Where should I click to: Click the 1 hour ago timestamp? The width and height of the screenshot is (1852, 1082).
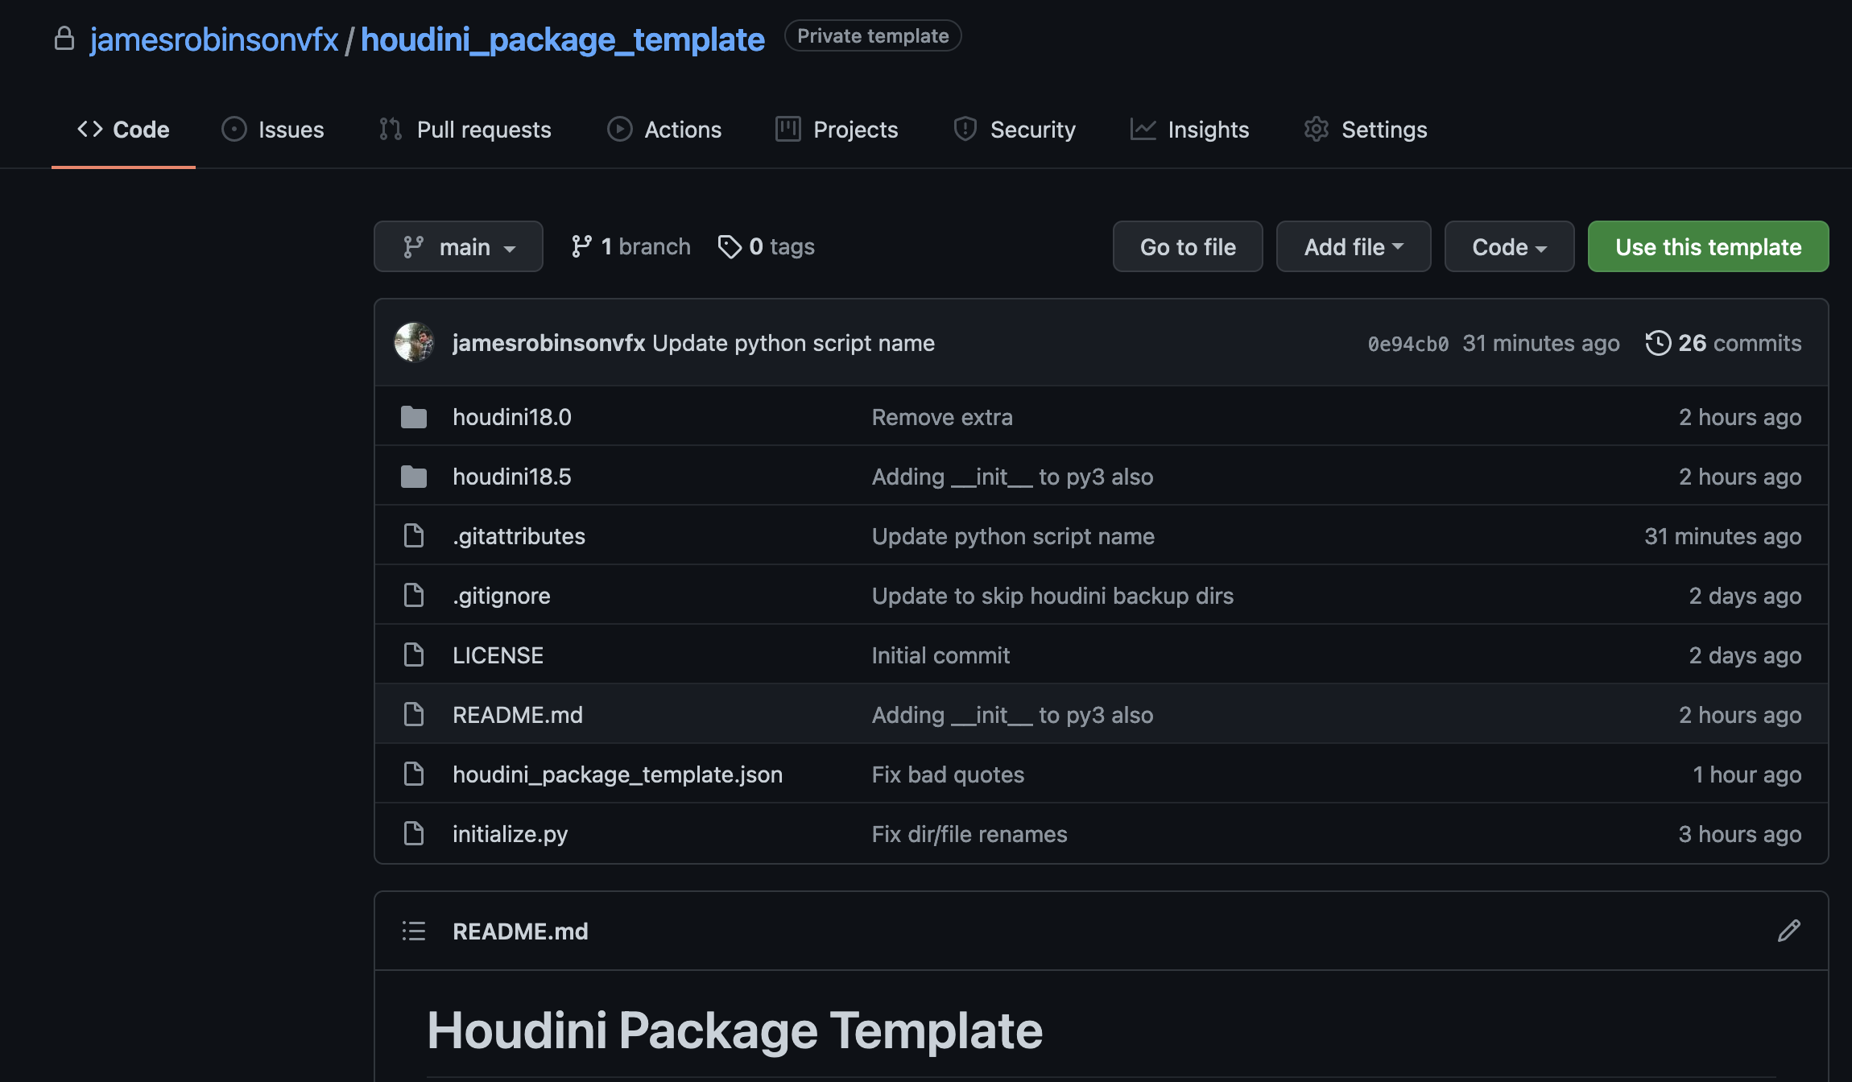click(x=1747, y=774)
